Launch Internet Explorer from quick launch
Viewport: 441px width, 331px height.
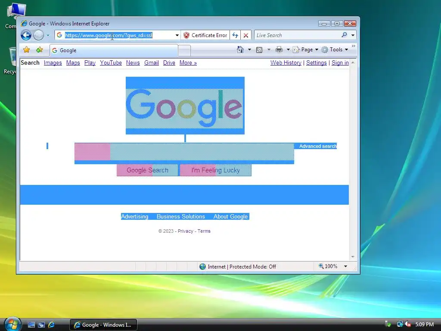[x=52, y=325]
